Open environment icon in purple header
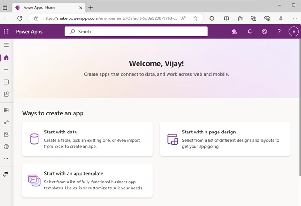301x206 pixels. pos(234,31)
